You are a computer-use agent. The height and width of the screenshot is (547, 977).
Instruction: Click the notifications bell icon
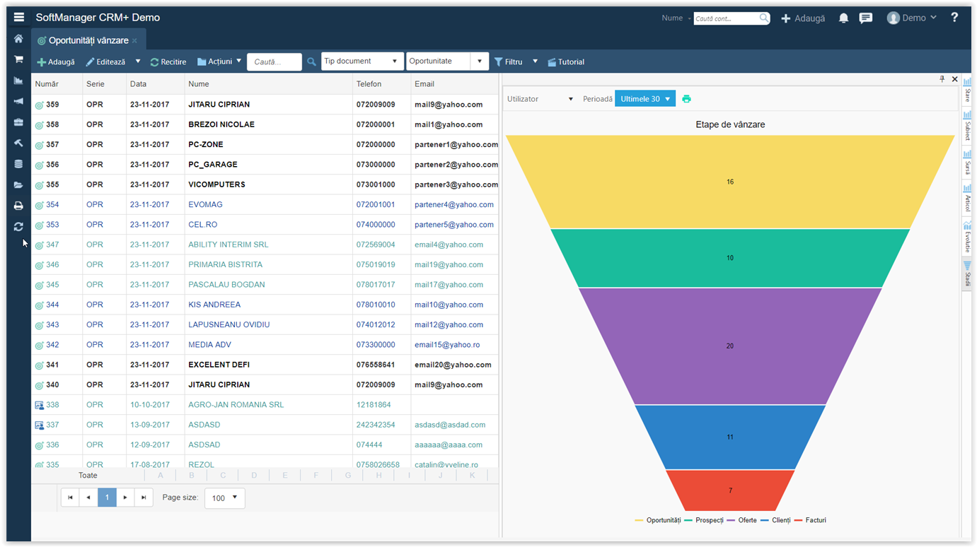click(x=843, y=18)
